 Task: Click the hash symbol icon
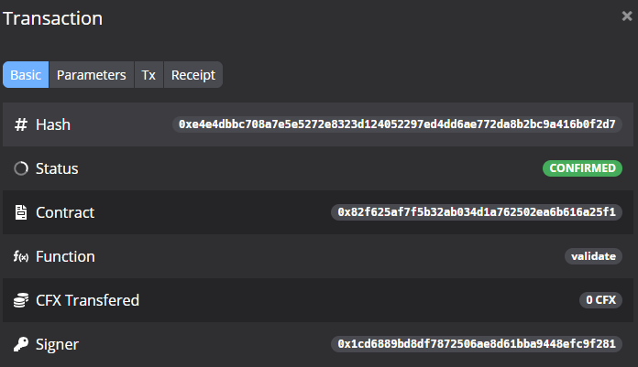[21, 124]
